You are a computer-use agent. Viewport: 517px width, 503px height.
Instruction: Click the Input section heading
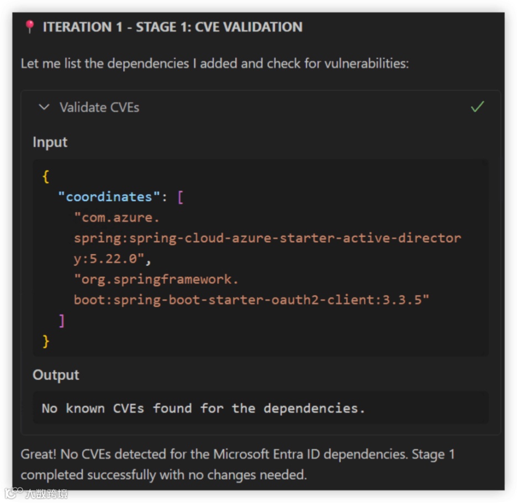click(x=50, y=142)
